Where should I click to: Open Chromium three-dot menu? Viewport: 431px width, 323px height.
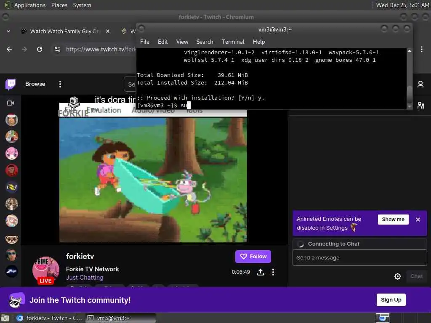421,49
